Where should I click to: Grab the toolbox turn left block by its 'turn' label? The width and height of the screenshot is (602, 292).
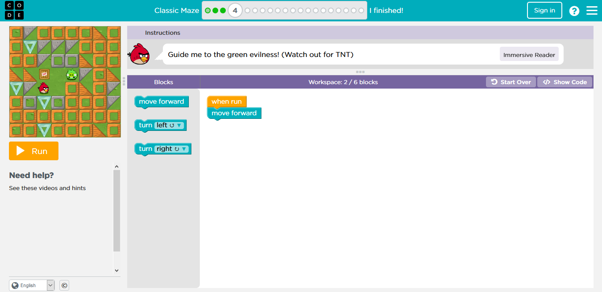145,125
